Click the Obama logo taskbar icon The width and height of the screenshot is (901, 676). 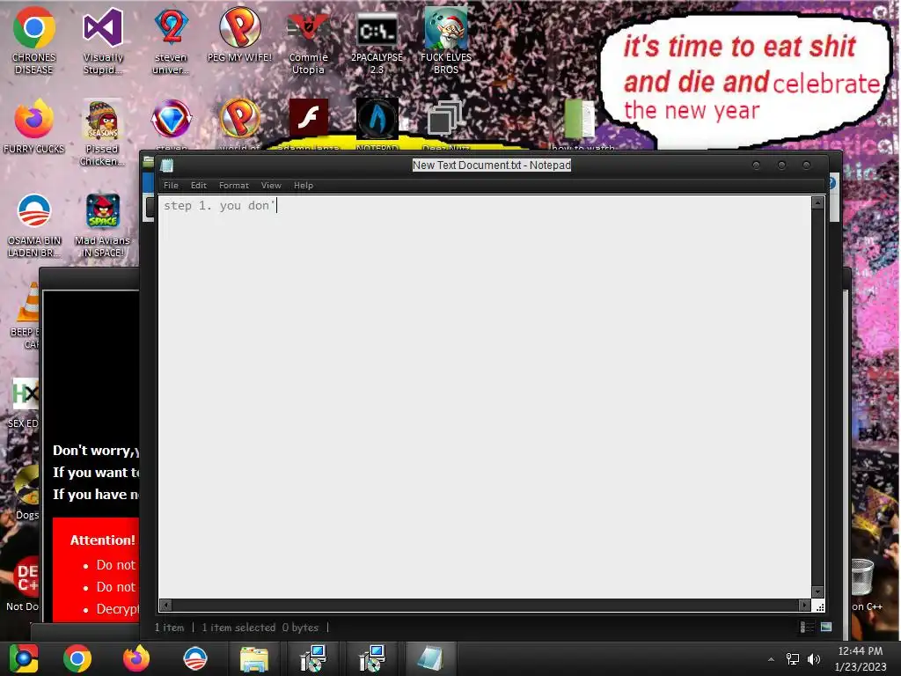coord(195,658)
